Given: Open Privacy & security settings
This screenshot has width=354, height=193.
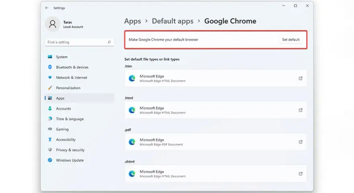Looking at the screenshot, I should point(80,150).
